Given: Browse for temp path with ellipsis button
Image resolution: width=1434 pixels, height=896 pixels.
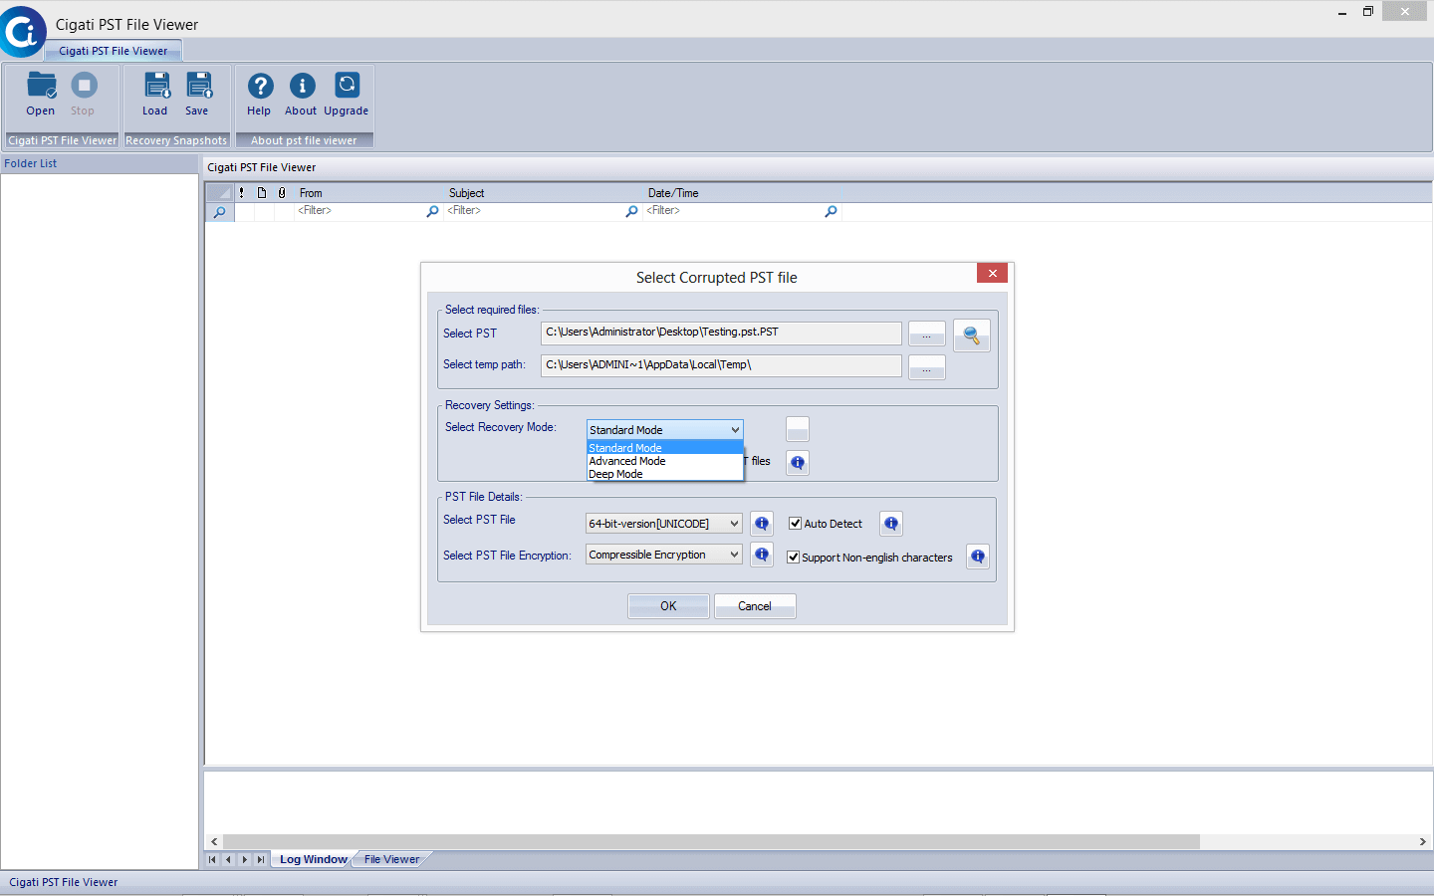Looking at the screenshot, I should coord(927,367).
